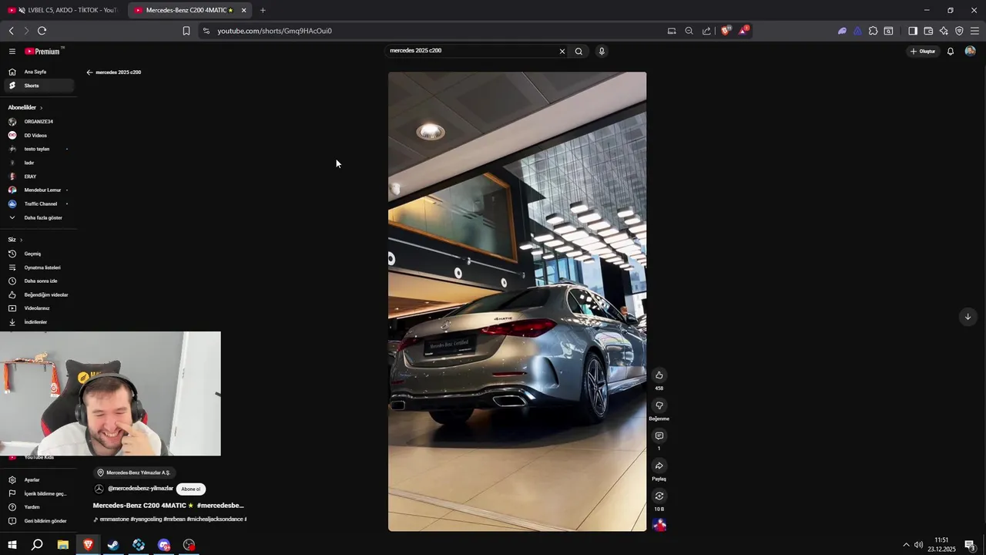This screenshot has height=555, width=986.
Task: Expand the Abonelikler section
Action: coord(25,108)
